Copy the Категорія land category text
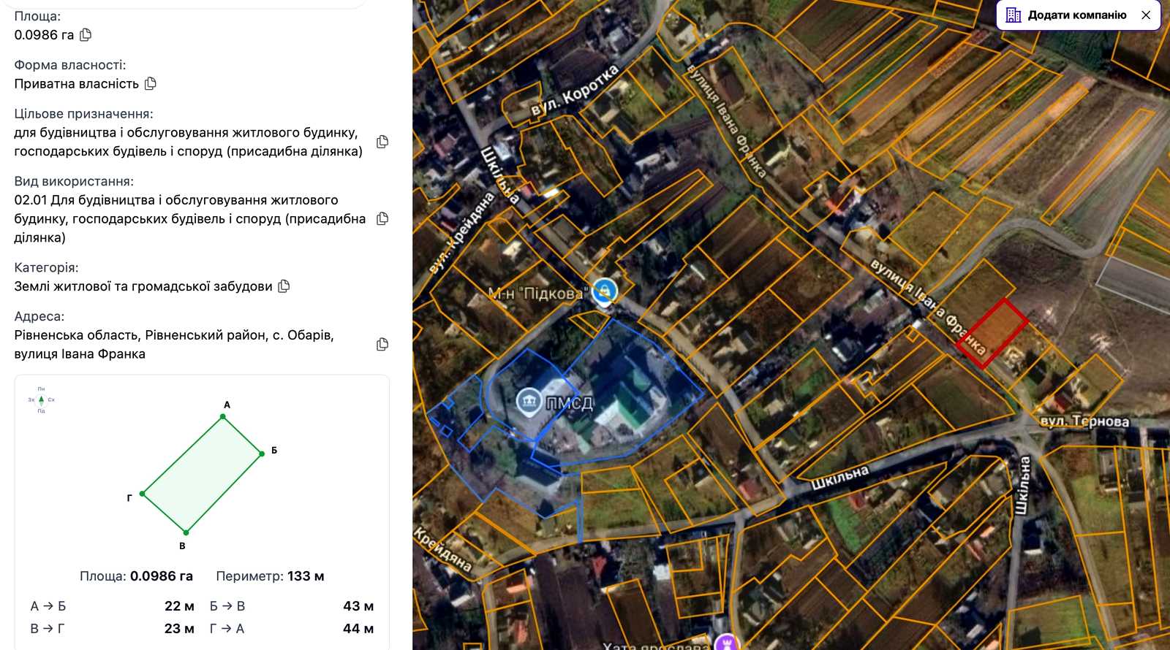The image size is (1170, 650). pyautogui.click(x=284, y=286)
